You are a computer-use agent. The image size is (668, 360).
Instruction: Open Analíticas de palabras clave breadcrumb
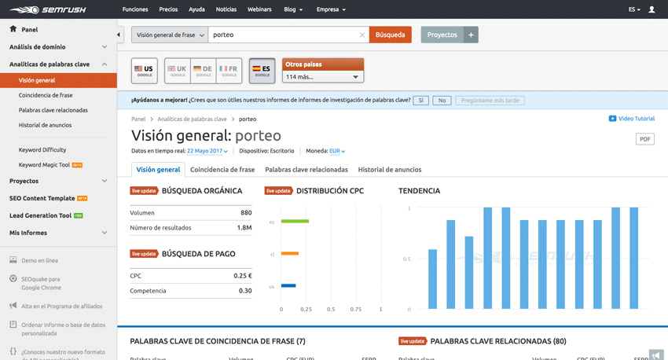coord(192,119)
